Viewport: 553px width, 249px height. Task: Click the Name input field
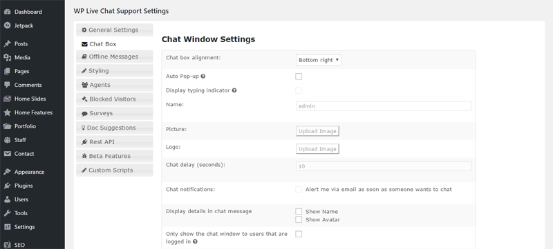[384, 106]
